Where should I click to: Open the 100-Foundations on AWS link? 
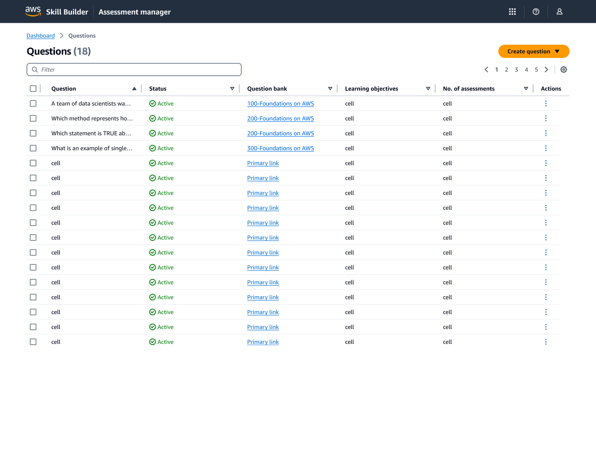click(281, 103)
